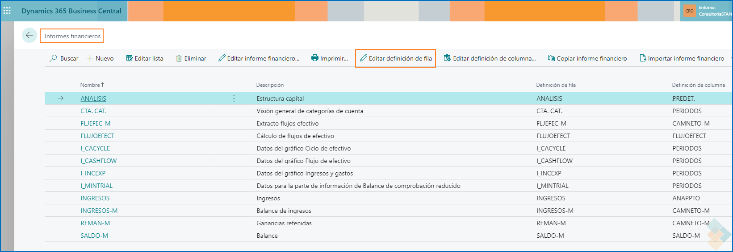Open the app launcher waffle icon
Viewport: 733px width, 252px height.
pos(7,11)
